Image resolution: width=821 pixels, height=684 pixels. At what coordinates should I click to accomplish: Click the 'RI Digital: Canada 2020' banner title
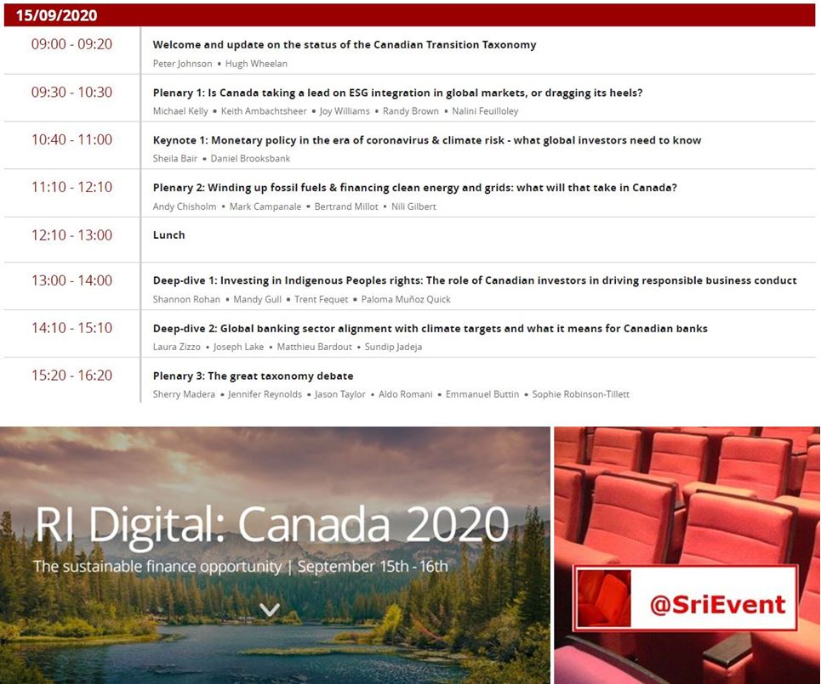pyautogui.click(x=272, y=526)
